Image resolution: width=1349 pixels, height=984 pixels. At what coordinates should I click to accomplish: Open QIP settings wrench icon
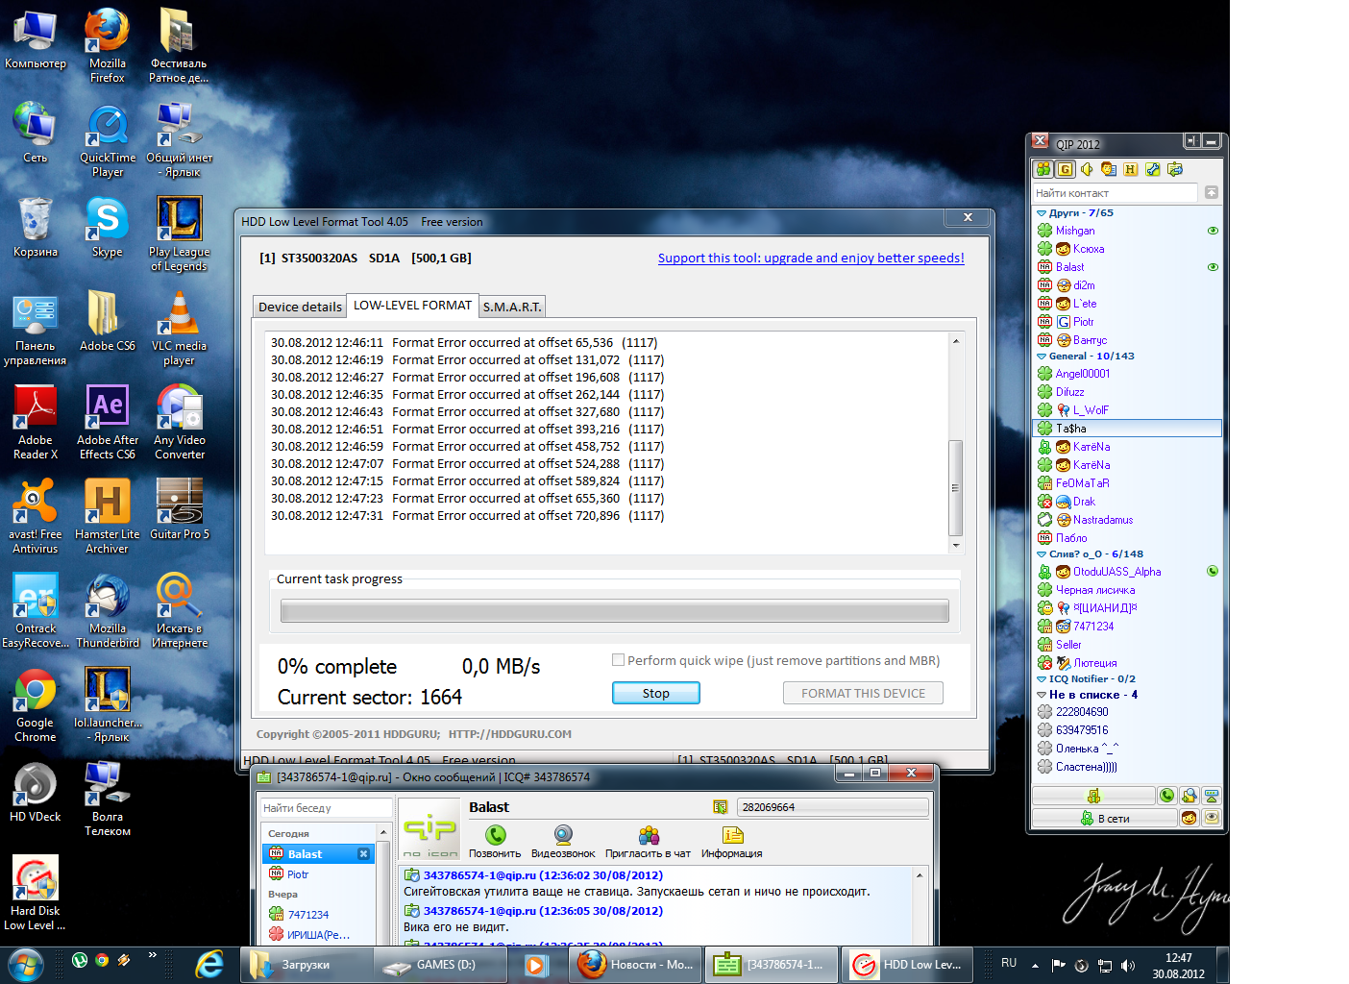tap(1152, 169)
